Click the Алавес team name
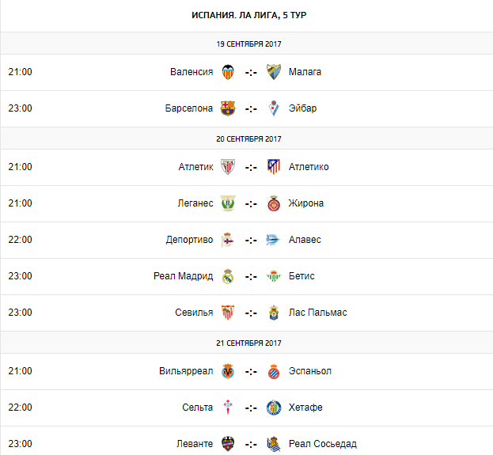This screenshot has width=493, height=455. tap(305, 240)
